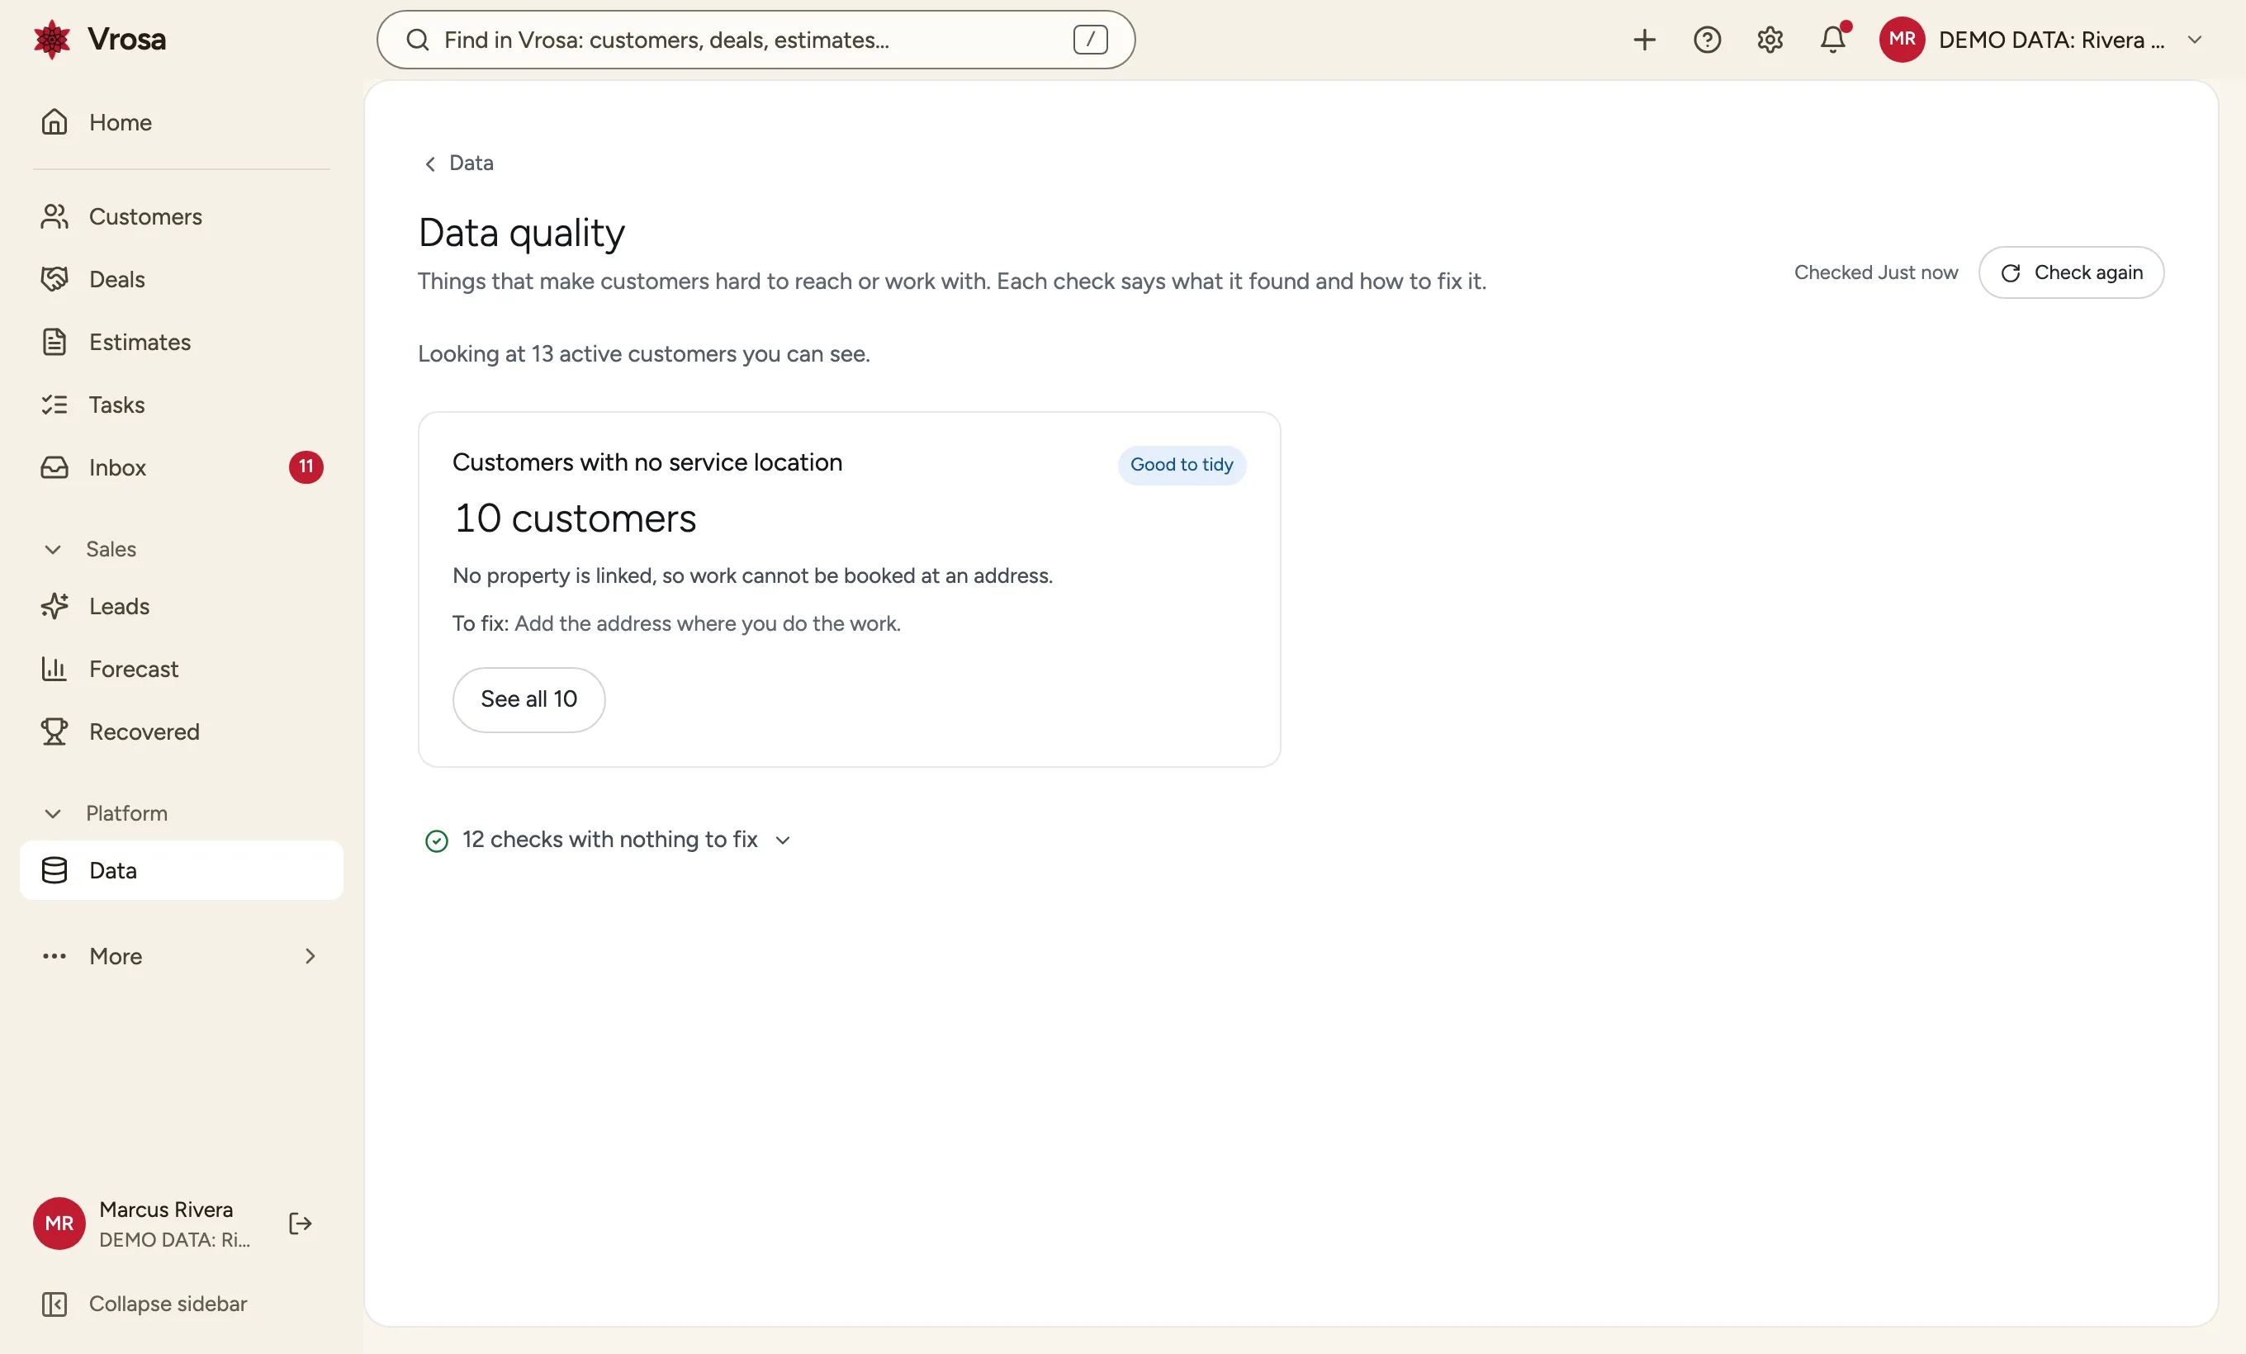Click the Marcus Rivera profile name

pos(166,1210)
